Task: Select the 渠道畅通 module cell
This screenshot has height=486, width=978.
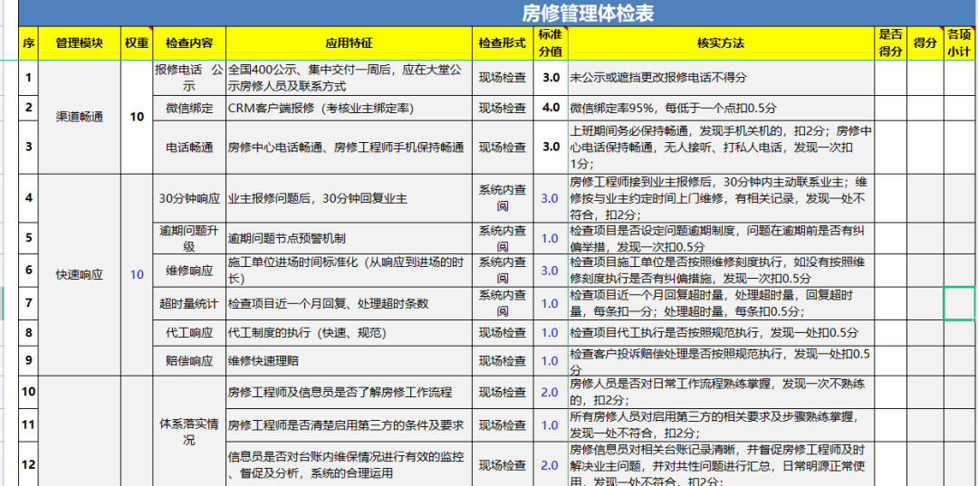Action: [x=79, y=117]
